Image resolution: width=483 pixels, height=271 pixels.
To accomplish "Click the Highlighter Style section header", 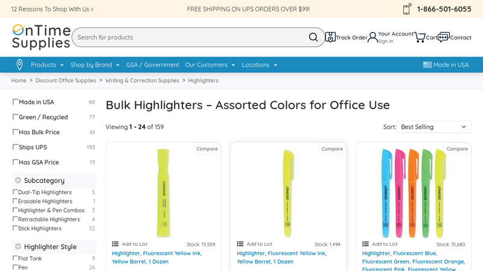I will tap(54, 246).
